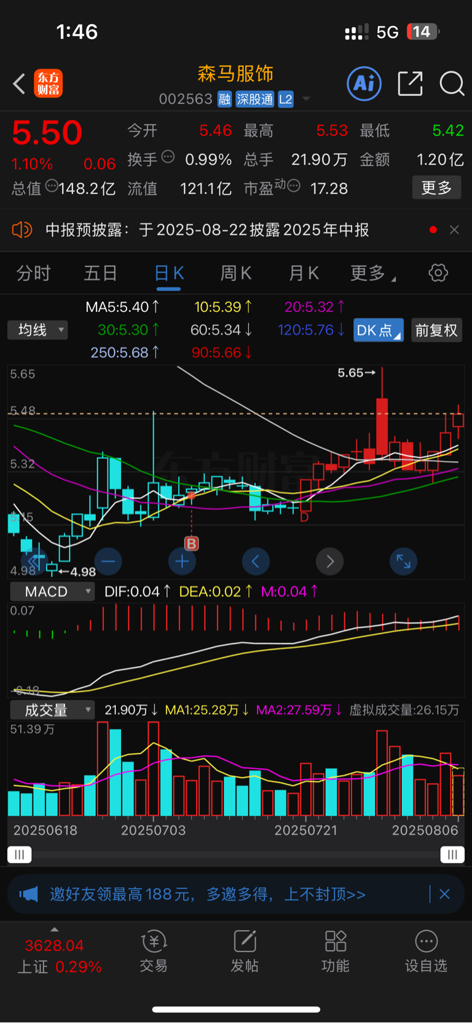Toggle the DK点 button
The height and width of the screenshot is (1023, 472).
point(379,330)
